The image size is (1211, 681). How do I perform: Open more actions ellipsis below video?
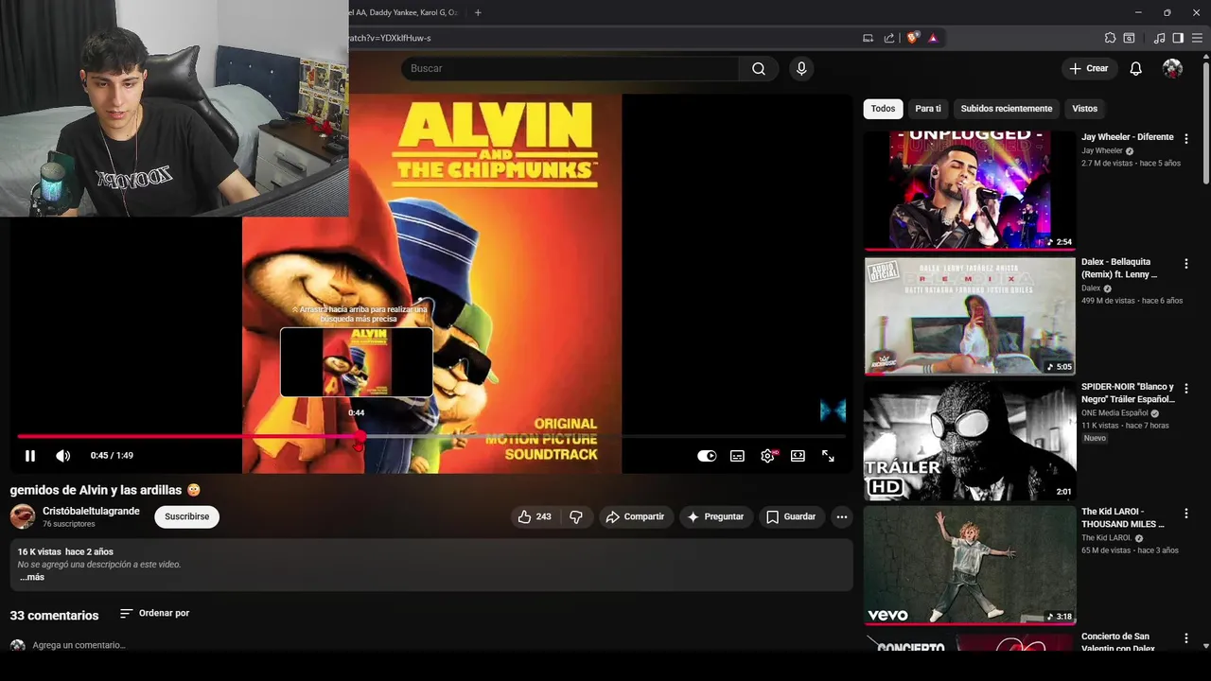coord(842,516)
